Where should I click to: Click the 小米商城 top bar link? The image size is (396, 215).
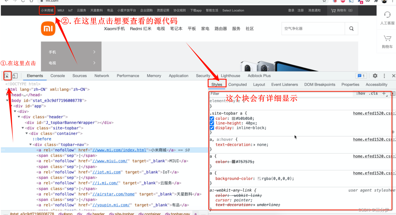coord(47,10)
